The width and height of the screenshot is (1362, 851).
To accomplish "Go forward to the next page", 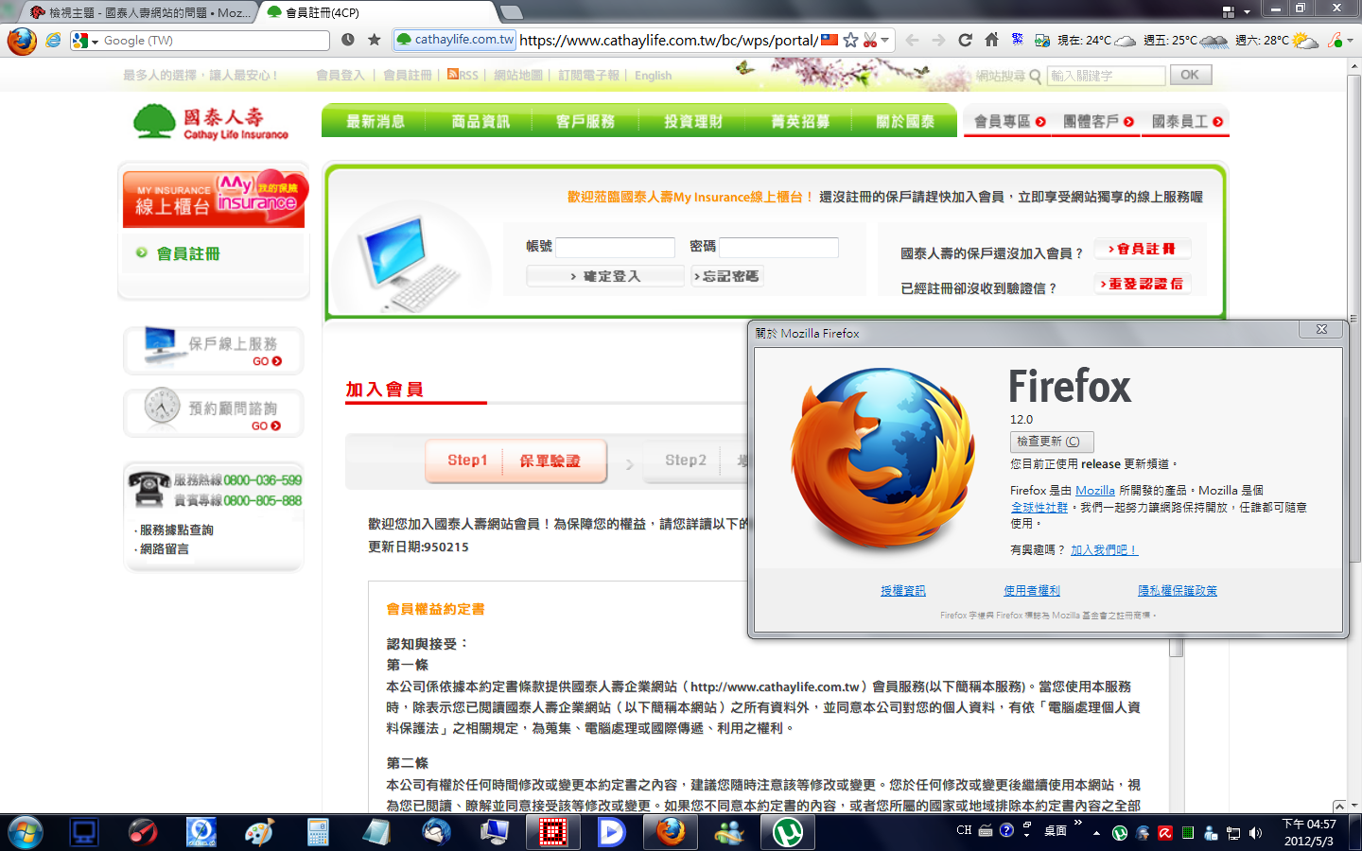I will (938, 40).
